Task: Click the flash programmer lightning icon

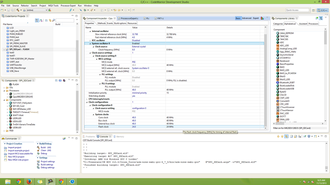Action: (x=71, y=10)
